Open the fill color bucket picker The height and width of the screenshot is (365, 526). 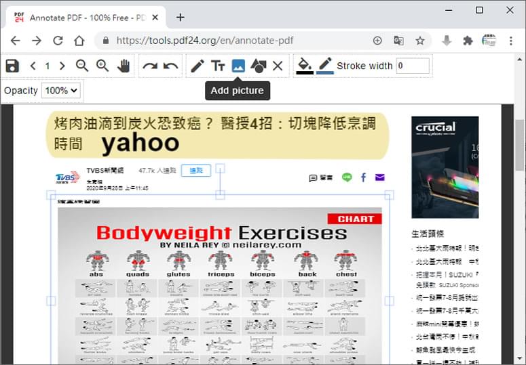[305, 66]
